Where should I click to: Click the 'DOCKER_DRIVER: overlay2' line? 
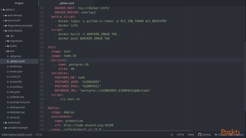75,13
